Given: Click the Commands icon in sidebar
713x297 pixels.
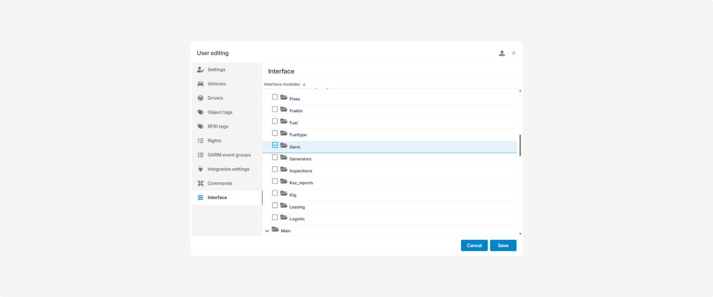Looking at the screenshot, I should click(200, 184).
